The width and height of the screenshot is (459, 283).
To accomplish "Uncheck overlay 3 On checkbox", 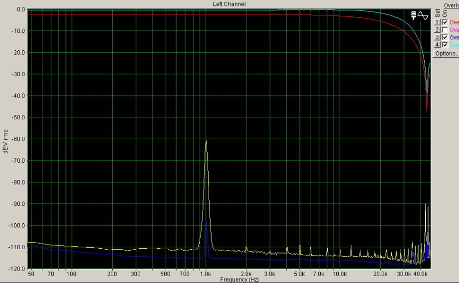I will click(445, 37).
